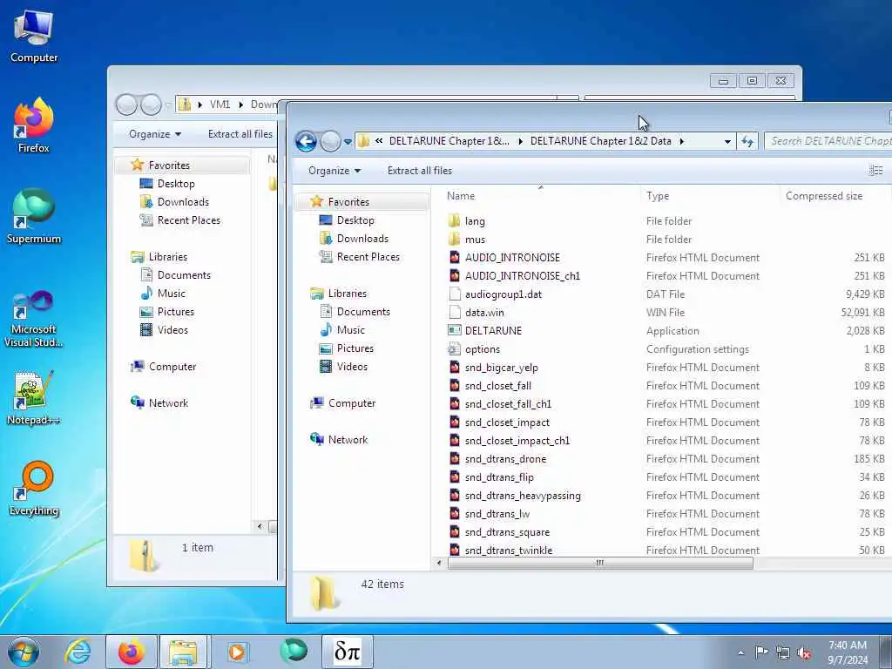Click the refresh button beside the address bar

pos(747,141)
